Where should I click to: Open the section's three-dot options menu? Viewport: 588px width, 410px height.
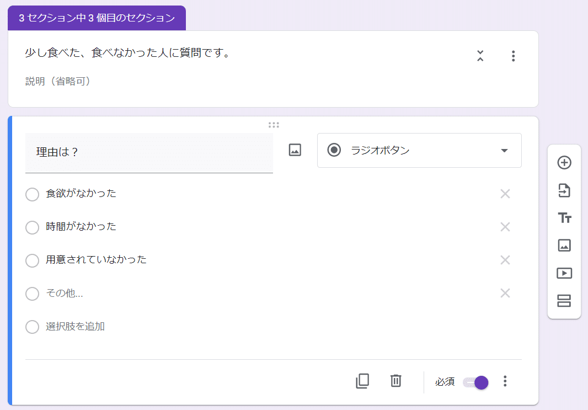click(x=513, y=56)
